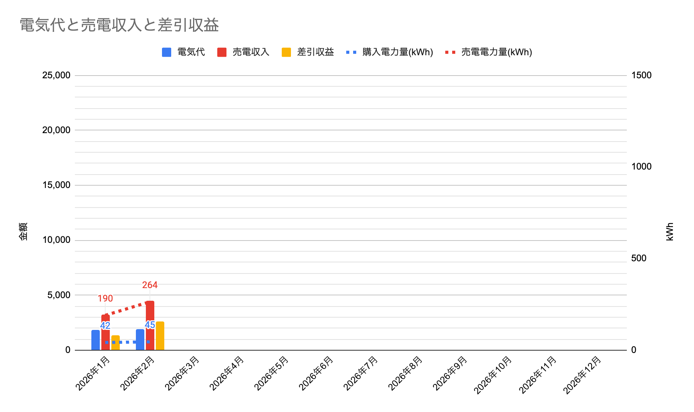Select the yellow 差引収益 bar for 2026年2月

(x=160, y=336)
